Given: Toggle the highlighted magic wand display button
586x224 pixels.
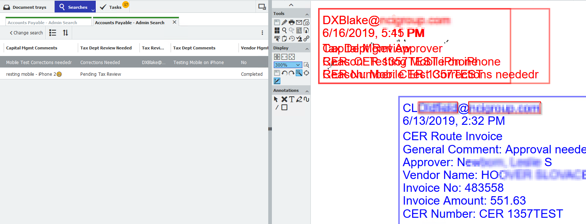Looking at the screenshot, I should coord(299,73).
